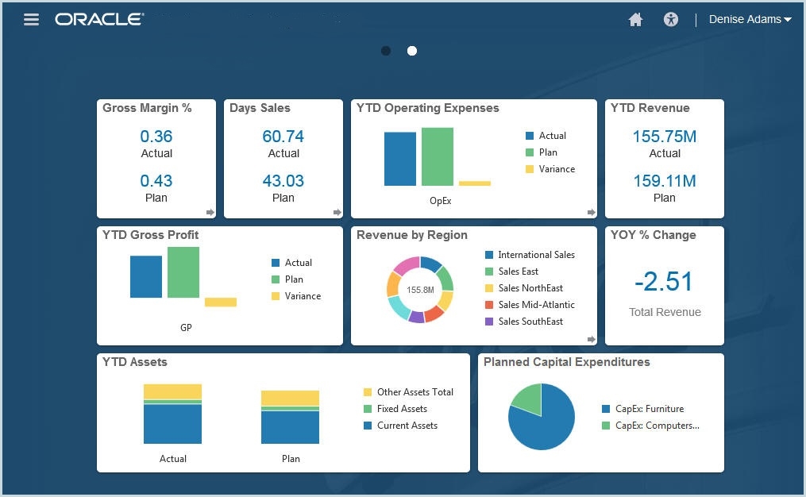The height and width of the screenshot is (497, 806).
Task: Toggle Plan series in YTD Gross Profit legend
Action: pos(293,279)
